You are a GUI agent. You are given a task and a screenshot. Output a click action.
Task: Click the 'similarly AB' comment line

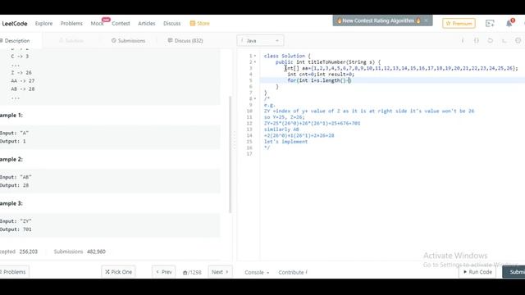pyautogui.click(x=281, y=129)
